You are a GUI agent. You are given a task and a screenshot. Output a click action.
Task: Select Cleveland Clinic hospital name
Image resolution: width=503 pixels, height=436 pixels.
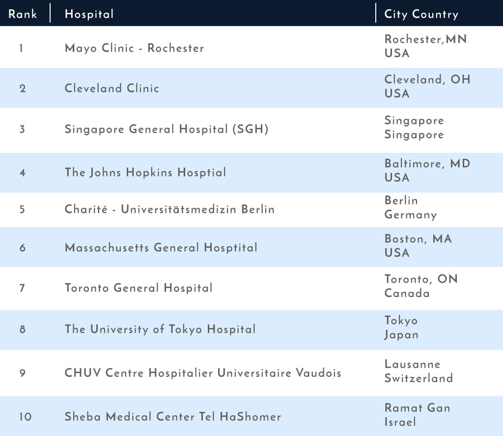(112, 88)
